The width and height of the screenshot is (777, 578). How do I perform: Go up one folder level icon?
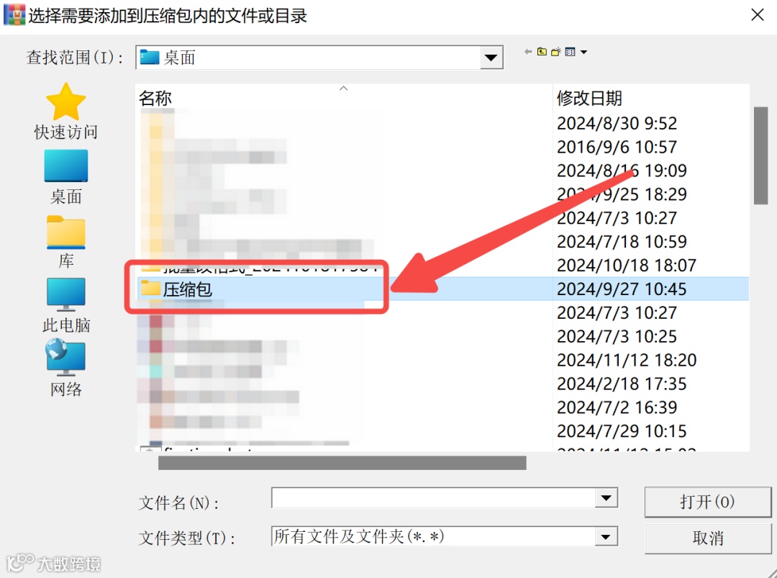coord(542,52)
